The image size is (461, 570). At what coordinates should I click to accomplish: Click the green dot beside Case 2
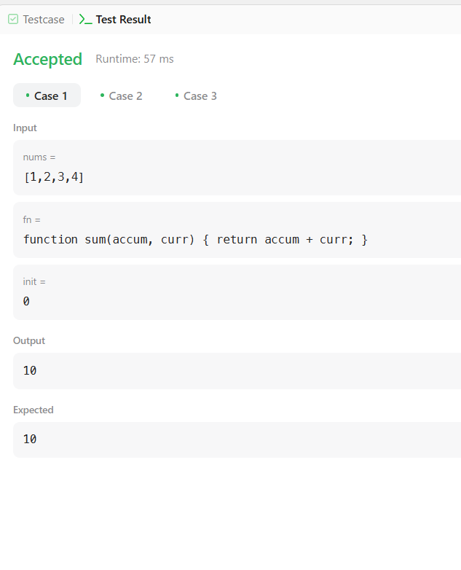pos(102,95)
